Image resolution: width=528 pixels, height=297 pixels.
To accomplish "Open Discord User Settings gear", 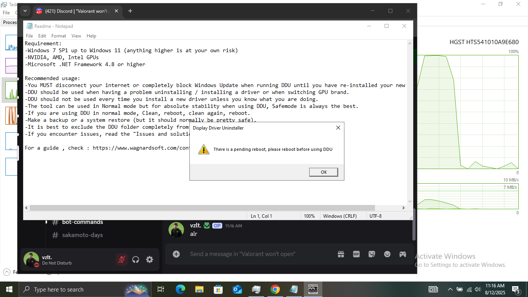I will (x=150, y=259).
